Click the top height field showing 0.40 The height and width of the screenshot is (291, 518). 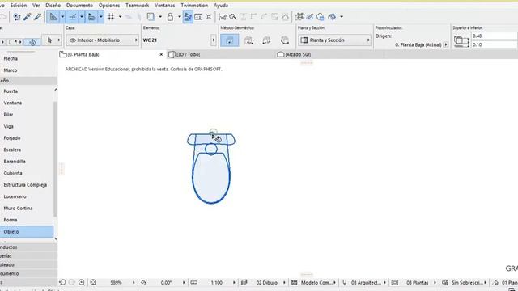tap(495, 36)
